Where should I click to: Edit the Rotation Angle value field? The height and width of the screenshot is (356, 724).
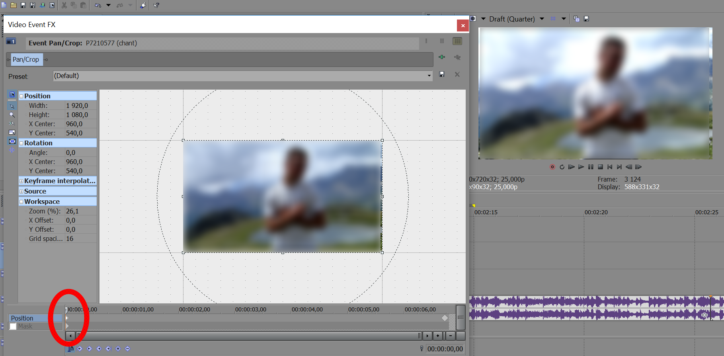[x=81, y=153]
